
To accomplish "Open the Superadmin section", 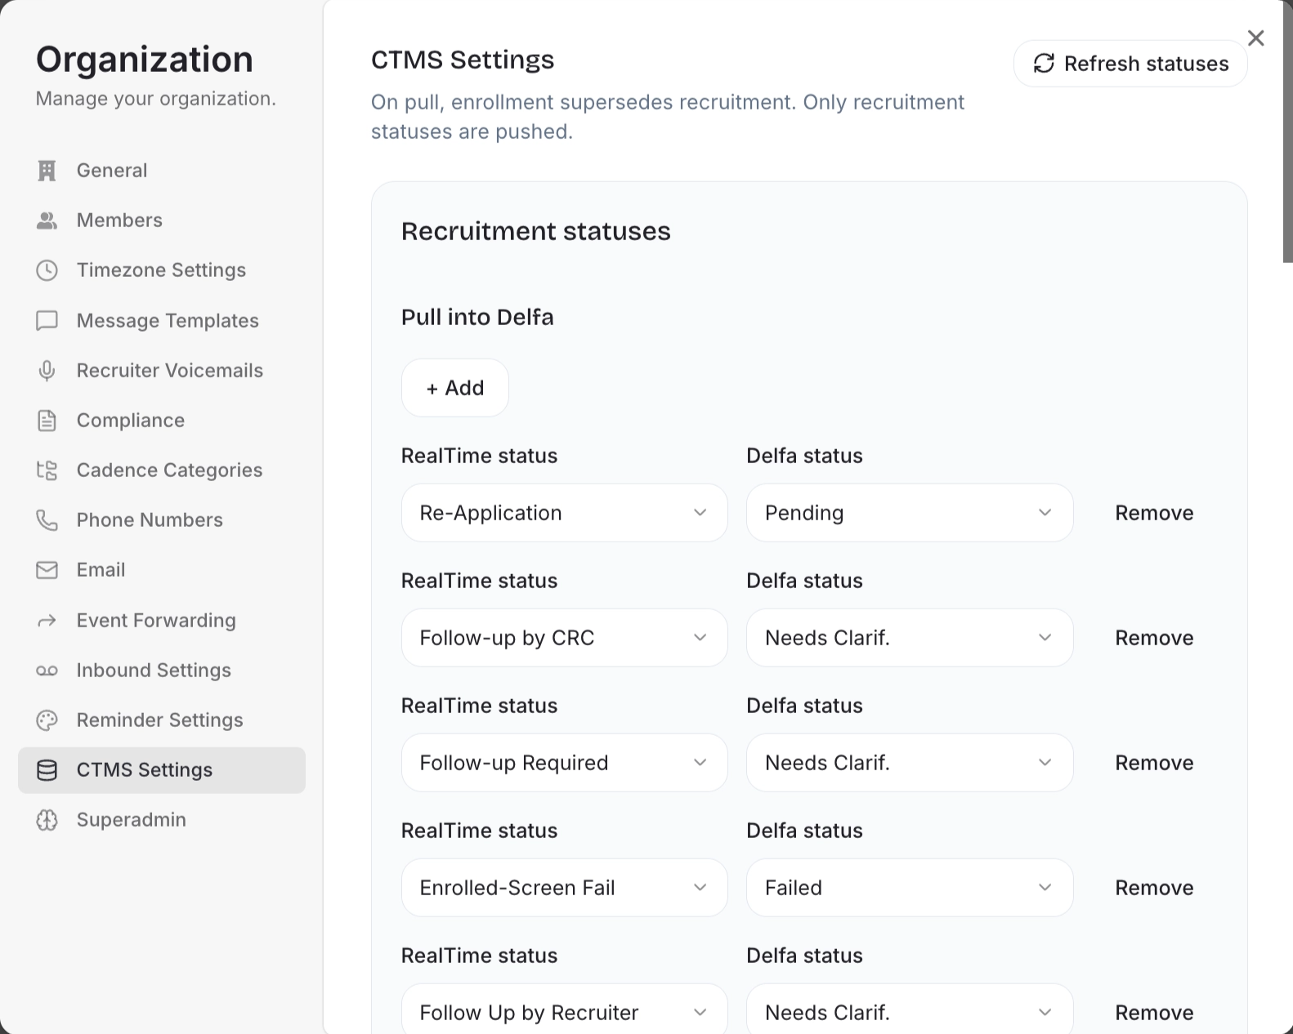I will coord(162,820).
